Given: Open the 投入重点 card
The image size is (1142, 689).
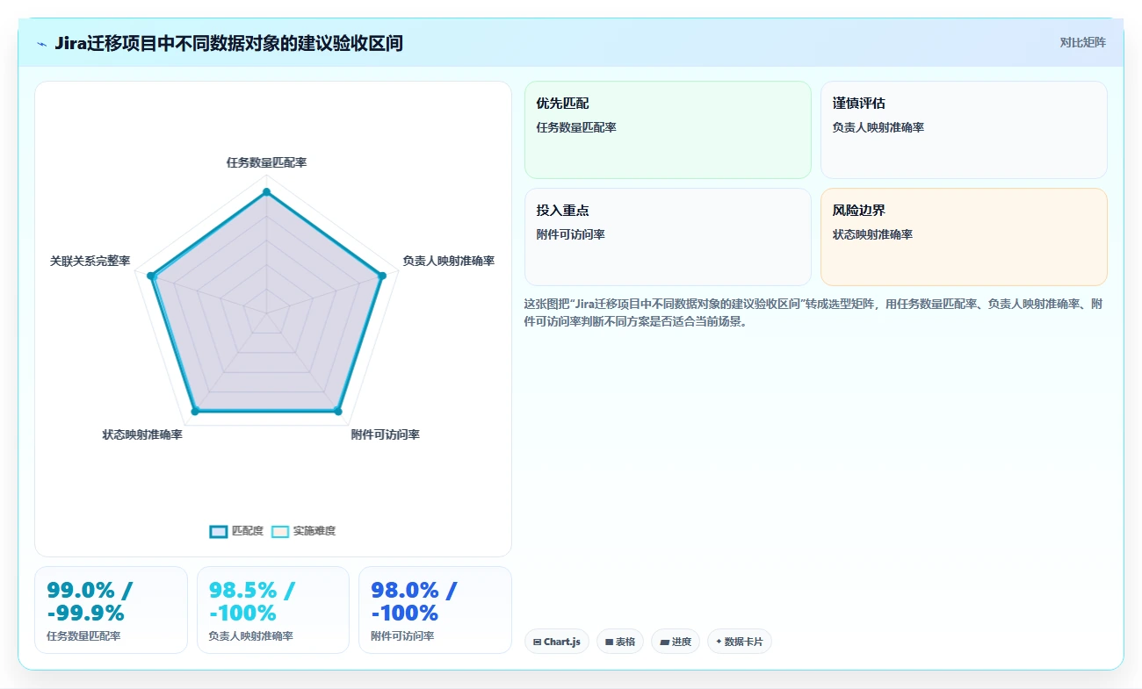Looking at the screenshot, I should tap(668, 237).
